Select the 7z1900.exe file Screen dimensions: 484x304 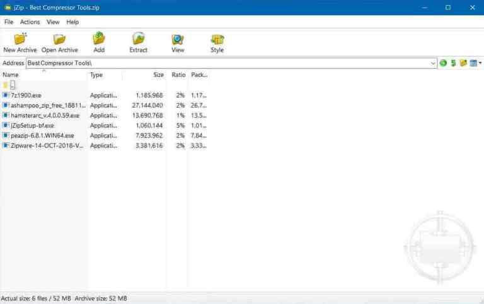tap(26, 95)
